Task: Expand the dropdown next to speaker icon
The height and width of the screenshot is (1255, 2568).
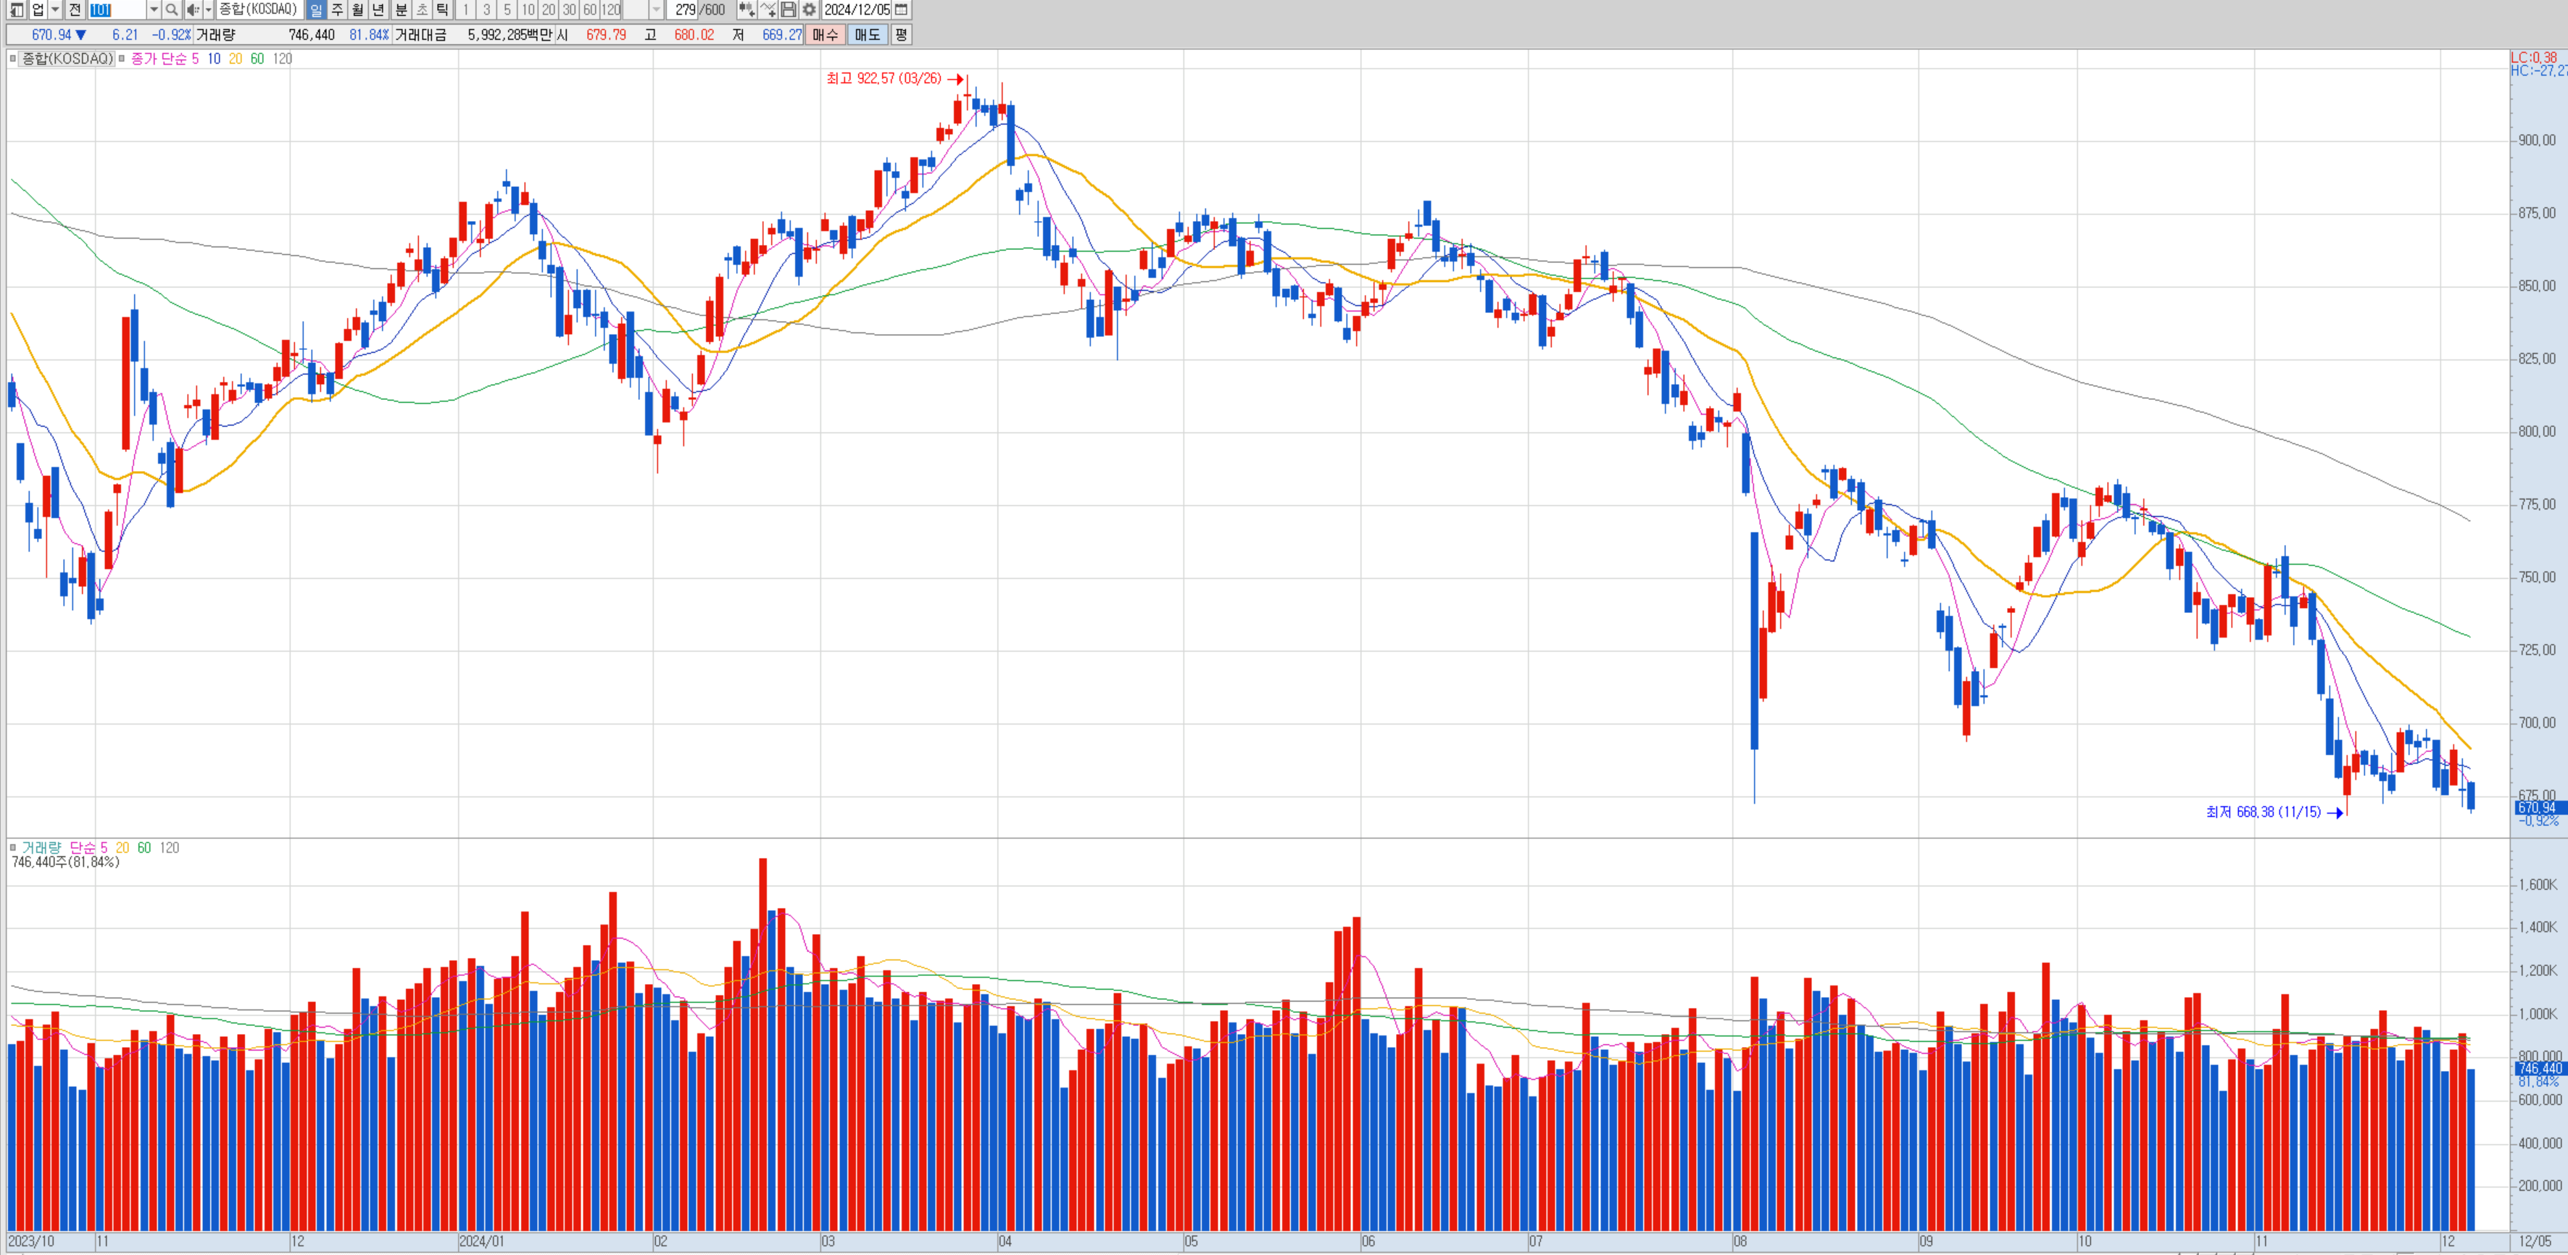Action: (x=208, y=10)
